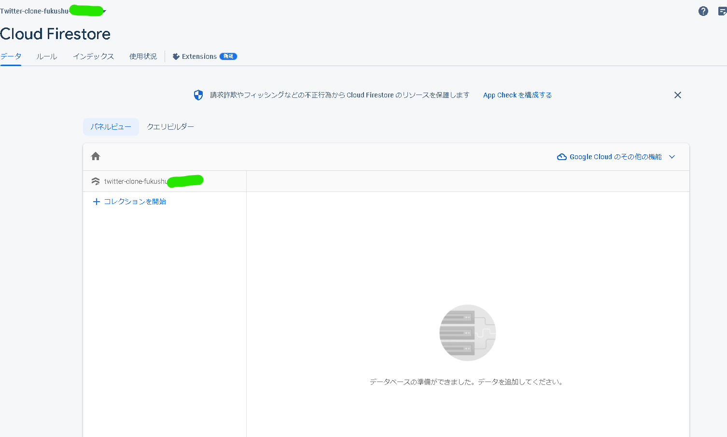Click the Twitter-clone-fukushu project name at top
This screenshot has height=437, width=727.
(34, 11)
